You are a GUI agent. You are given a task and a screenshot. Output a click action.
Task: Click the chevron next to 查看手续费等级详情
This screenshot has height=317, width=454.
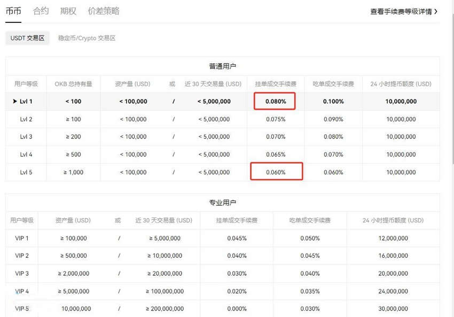pyautogui.click(x=436, y=11)
